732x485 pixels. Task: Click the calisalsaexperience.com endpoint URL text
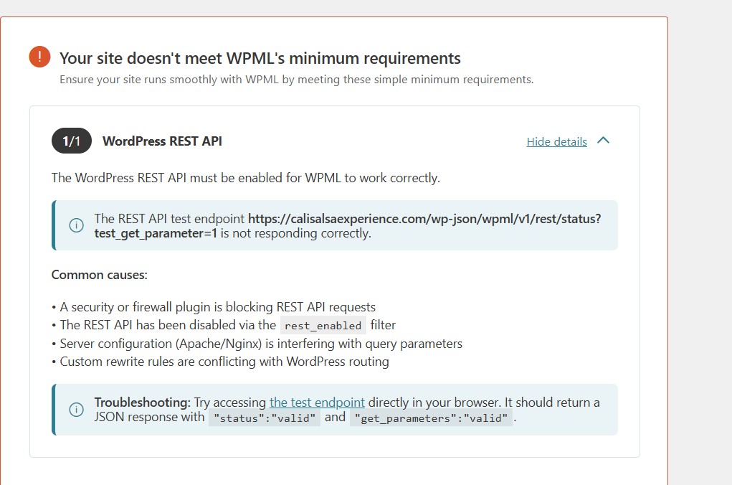point(424,218)
